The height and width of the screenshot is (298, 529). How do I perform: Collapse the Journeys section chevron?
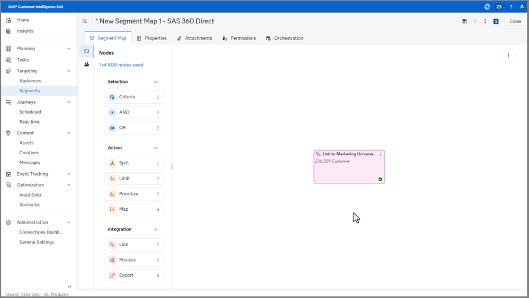click(68, 102)
